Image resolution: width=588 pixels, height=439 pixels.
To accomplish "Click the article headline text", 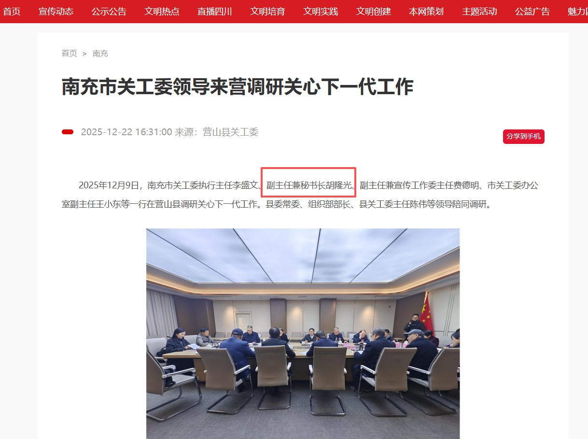I will [238, 87].
